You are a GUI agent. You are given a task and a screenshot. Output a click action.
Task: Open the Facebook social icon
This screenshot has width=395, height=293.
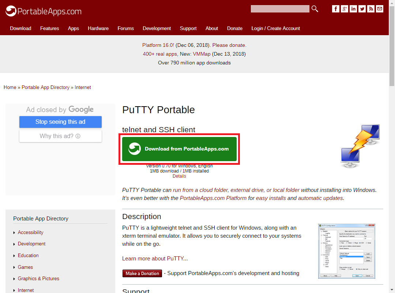tap(335, 9)
